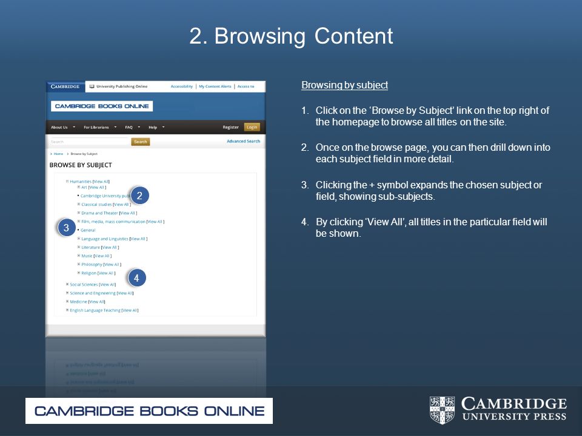View all titles in Art
The width and height of the screenshot is (582, 436).
click(x=97, y=187)
